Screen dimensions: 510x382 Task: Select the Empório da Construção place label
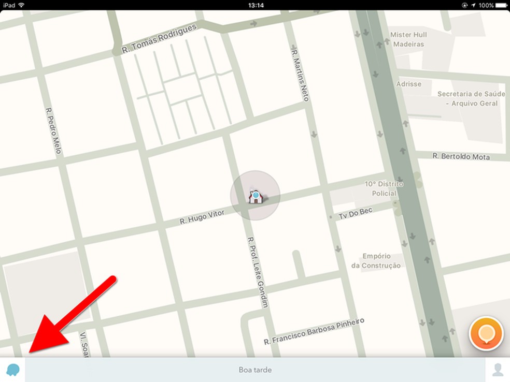pyautogui.click(x=376, y=261)
